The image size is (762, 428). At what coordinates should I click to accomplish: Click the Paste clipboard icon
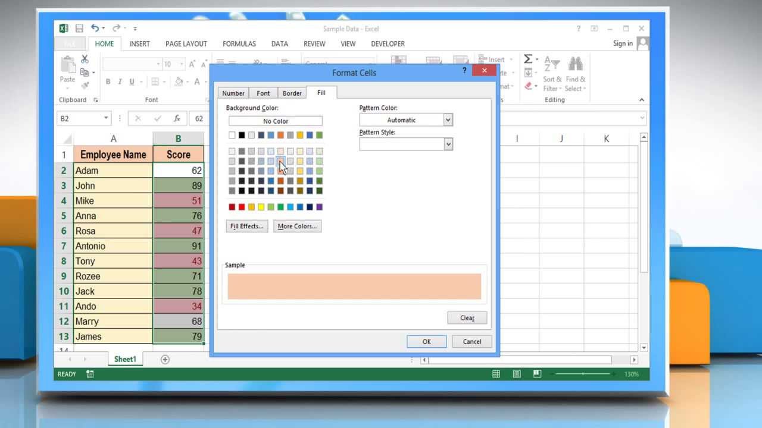tap(67, 64)
